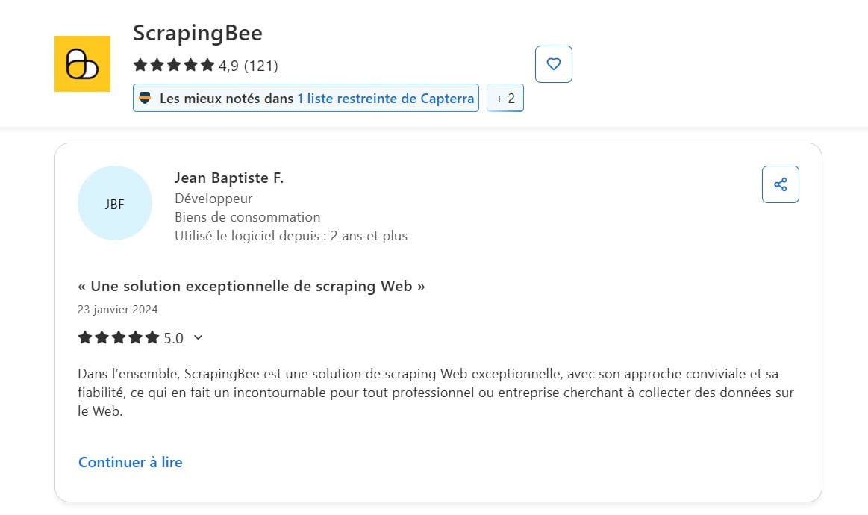Click the header 4,9 star rating

pos(174,66)
